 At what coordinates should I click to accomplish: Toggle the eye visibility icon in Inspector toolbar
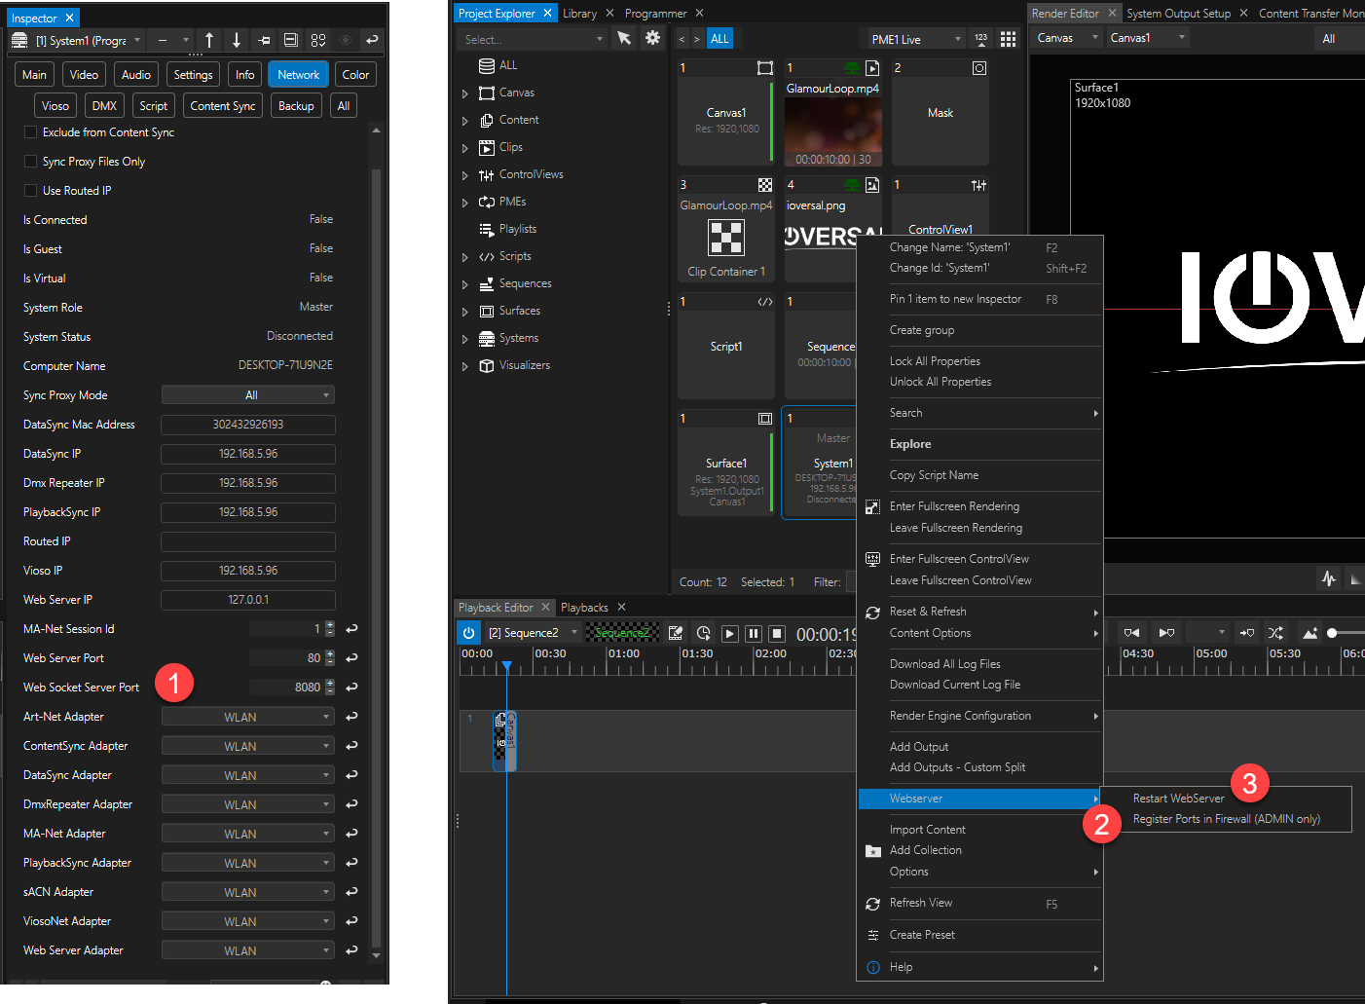click(x=345, y=40)
